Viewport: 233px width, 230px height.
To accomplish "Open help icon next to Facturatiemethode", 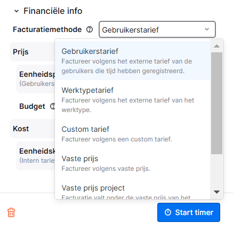I will (90, 29).
